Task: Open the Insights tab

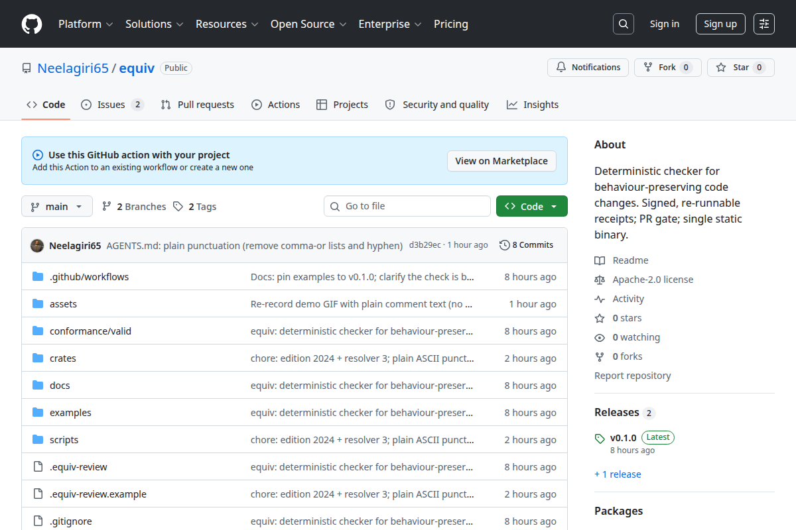Action: coord(533,105)
